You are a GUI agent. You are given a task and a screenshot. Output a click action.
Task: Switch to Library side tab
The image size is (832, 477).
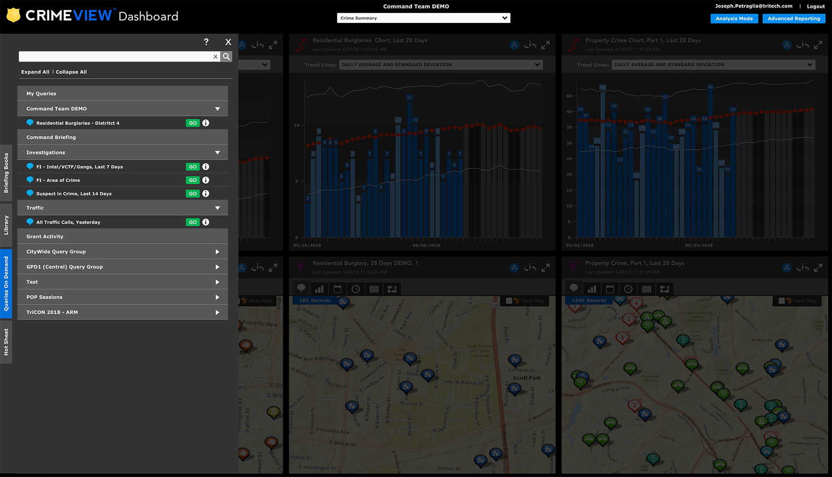point(6,225)
